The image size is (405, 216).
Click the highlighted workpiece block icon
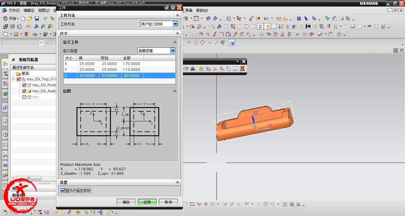[x=267, y=26]
